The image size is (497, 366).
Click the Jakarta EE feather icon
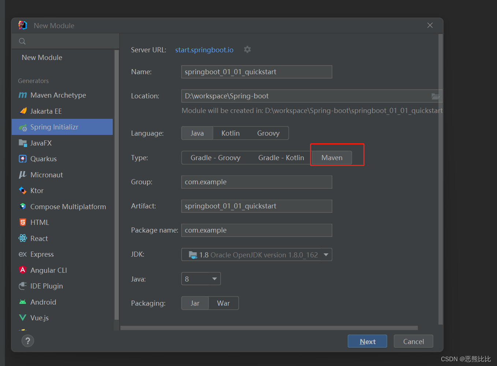pyautogui.click(x=23, y=111)
